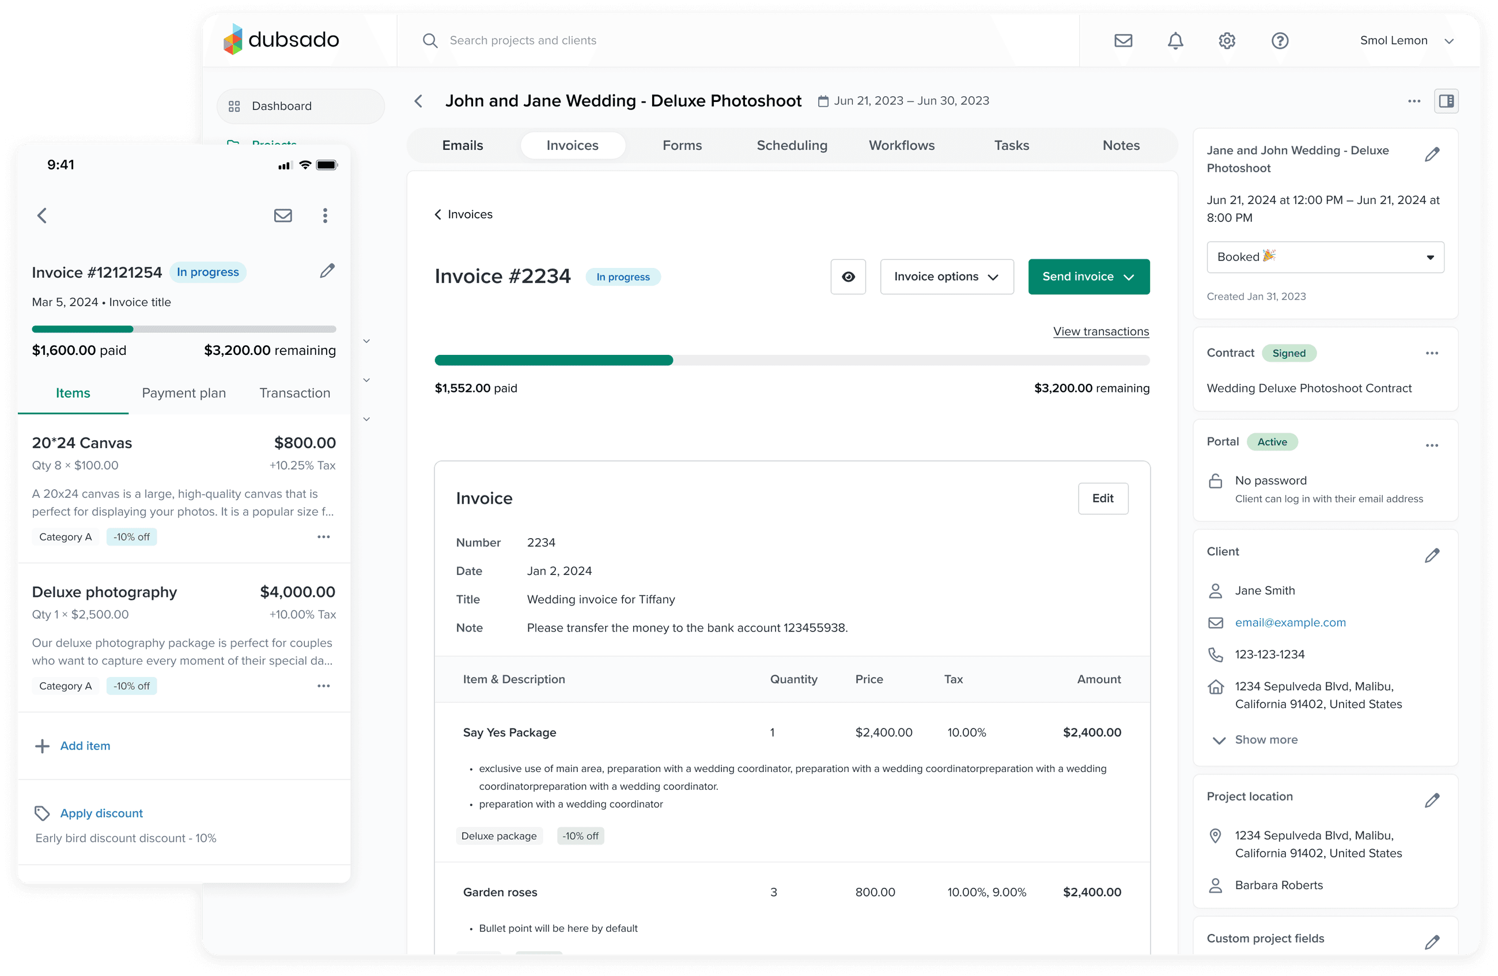Viewport: 1498px width, 976px height.
Task: Click the edit pencil in the Client panel
Action: click(1433, 555)
